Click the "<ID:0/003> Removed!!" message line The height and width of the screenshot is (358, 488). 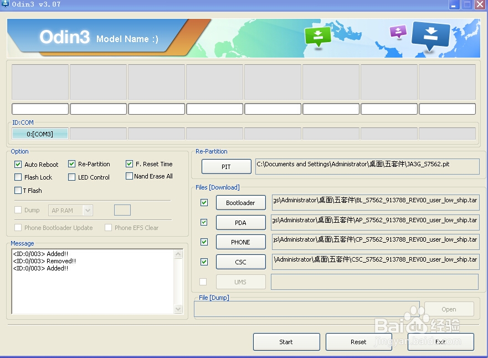44,261
